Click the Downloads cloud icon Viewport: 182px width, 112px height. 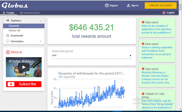pos(8,36)
